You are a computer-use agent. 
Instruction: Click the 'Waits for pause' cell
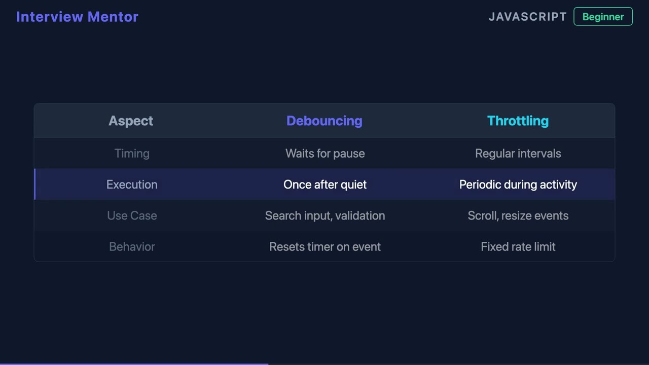coord(325,154)
